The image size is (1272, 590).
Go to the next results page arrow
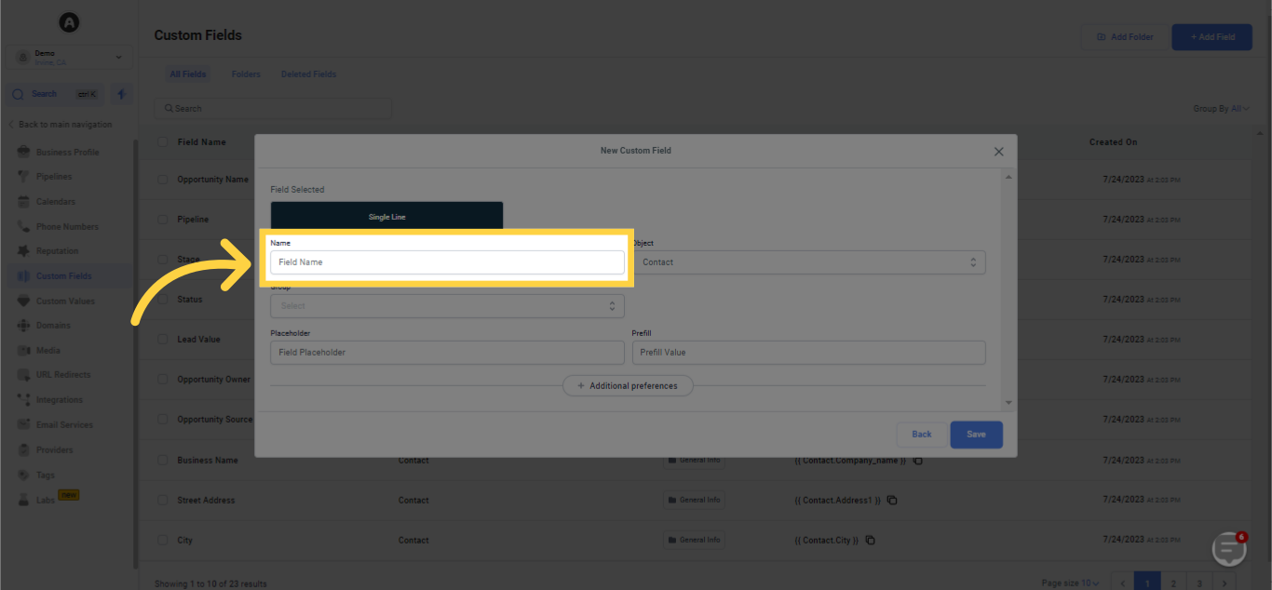coord(1225,583)
